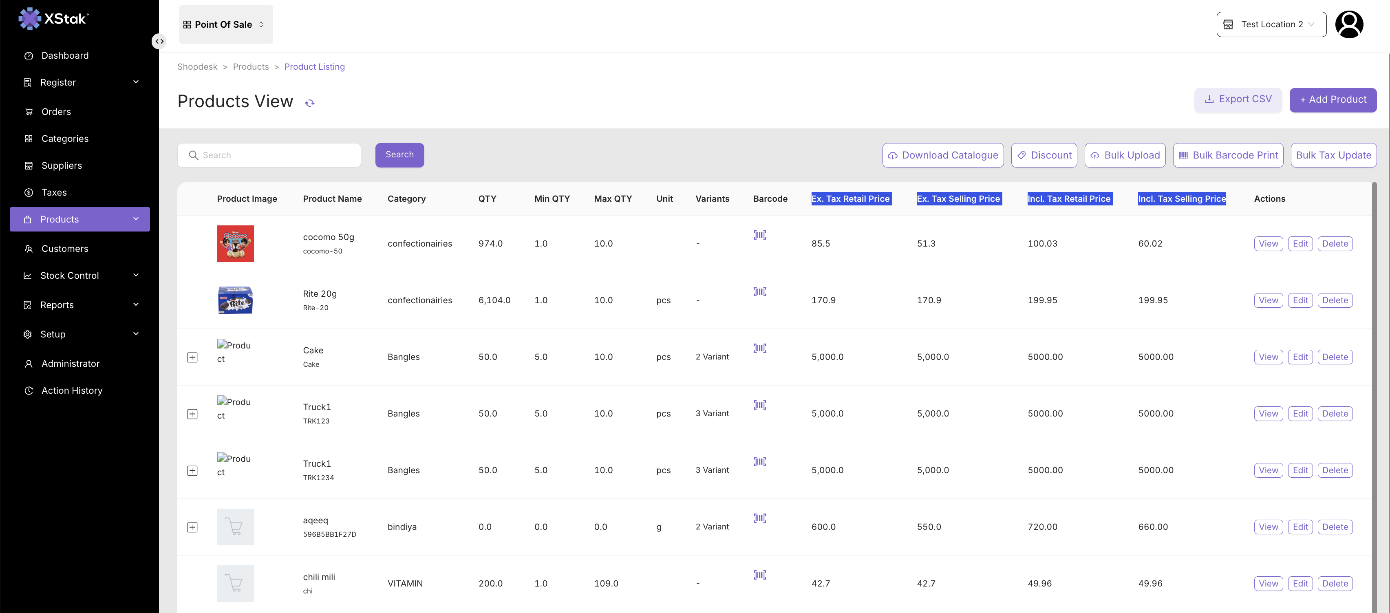Go to Suppliers in the sidebar
The width and height of the screenshot is (1390, 613).
click(62, 165)
